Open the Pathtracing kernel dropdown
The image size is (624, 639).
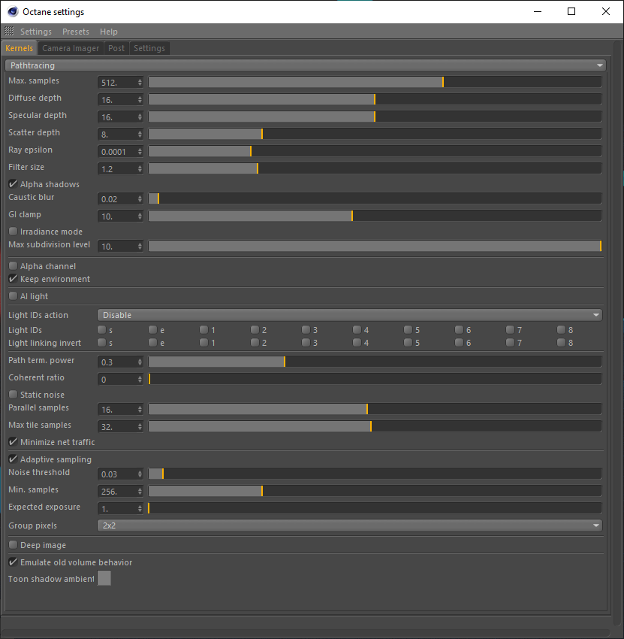[x=306, y=65]
